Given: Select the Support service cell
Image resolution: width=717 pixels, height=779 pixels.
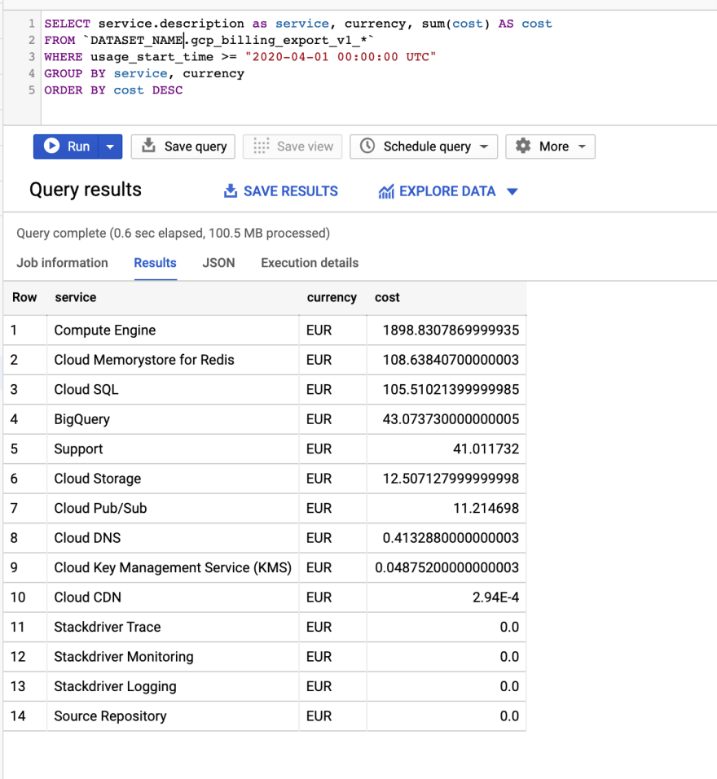Looking at the screenshot, I should click(173, 449).
